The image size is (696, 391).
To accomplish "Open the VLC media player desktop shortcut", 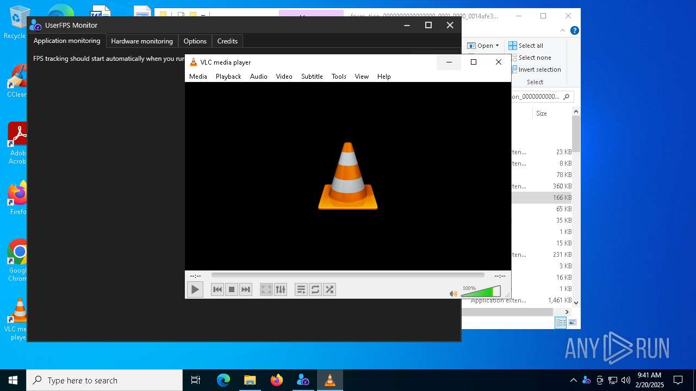I will [18, 319].
